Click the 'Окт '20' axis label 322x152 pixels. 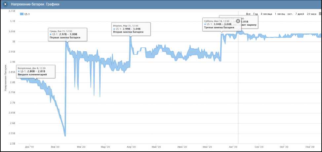point(284,147)
